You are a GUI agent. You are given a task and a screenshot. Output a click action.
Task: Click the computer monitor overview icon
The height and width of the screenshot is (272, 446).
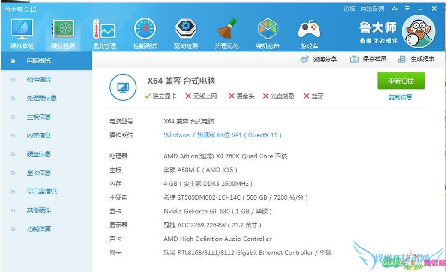point(123,87)
